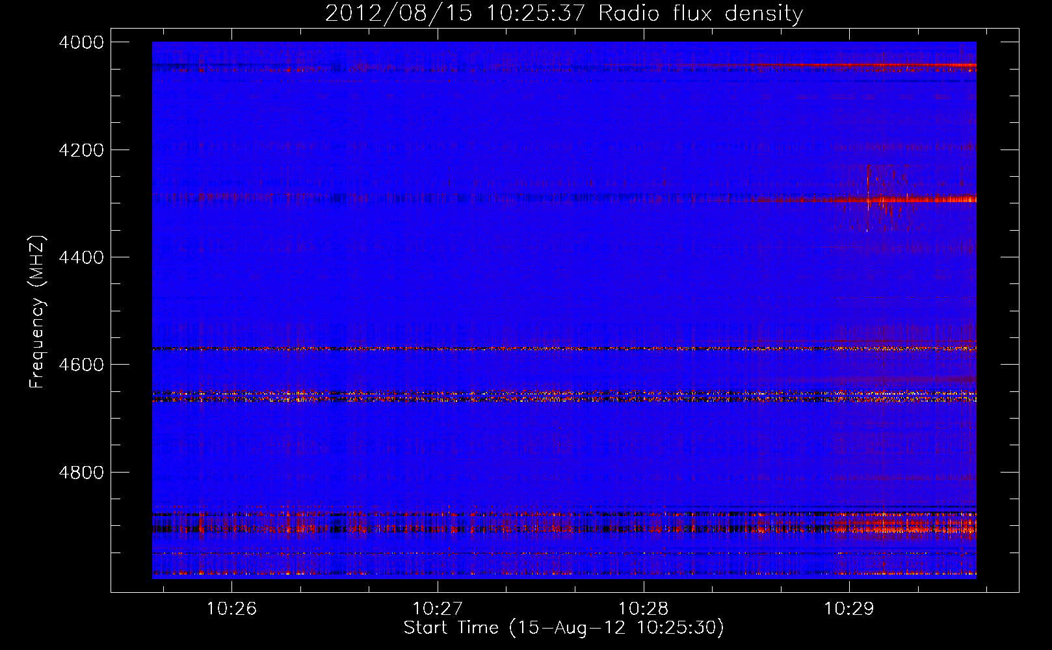Click the 'Frequency (MHZ)' vertical axis title
The height and width of the screenshot is (650, 1052).
pos(38,312)
